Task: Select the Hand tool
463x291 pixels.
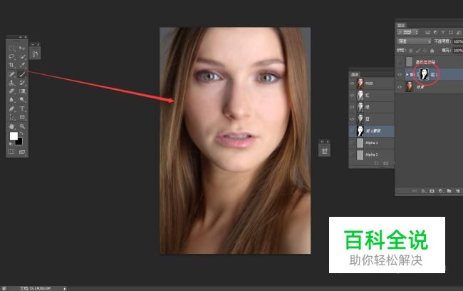Action: click(x=11, y=126)
